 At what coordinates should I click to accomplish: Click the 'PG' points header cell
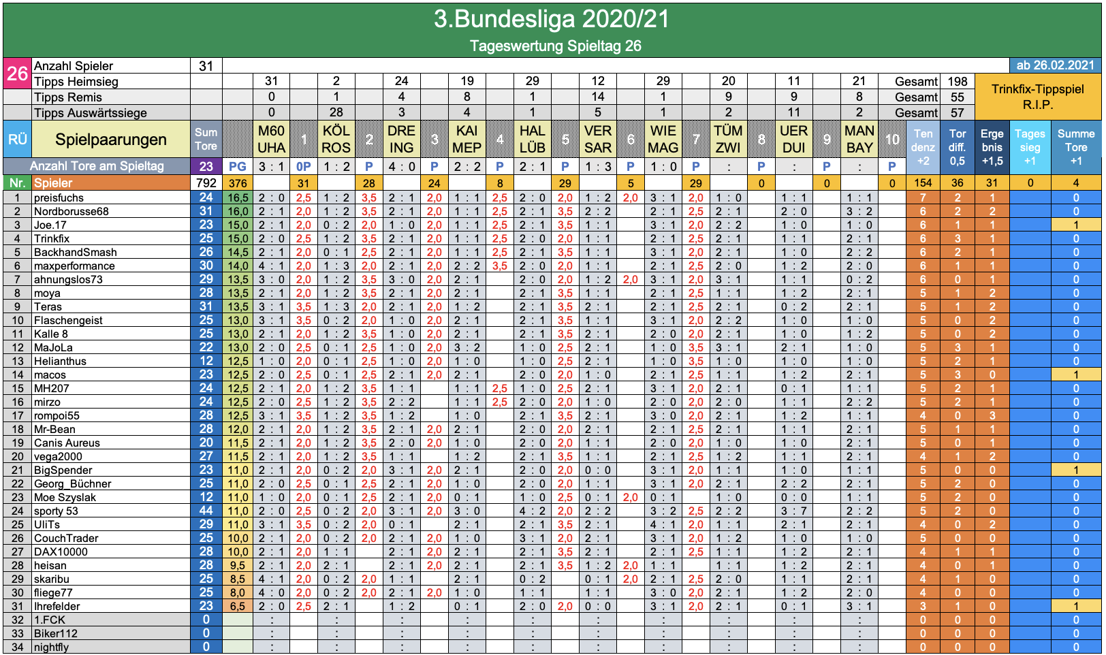(238, 166)
